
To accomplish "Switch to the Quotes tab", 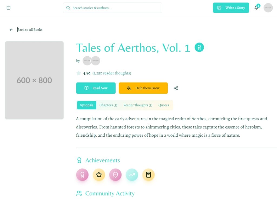I will pyautogui.click(x=164, y=105).
